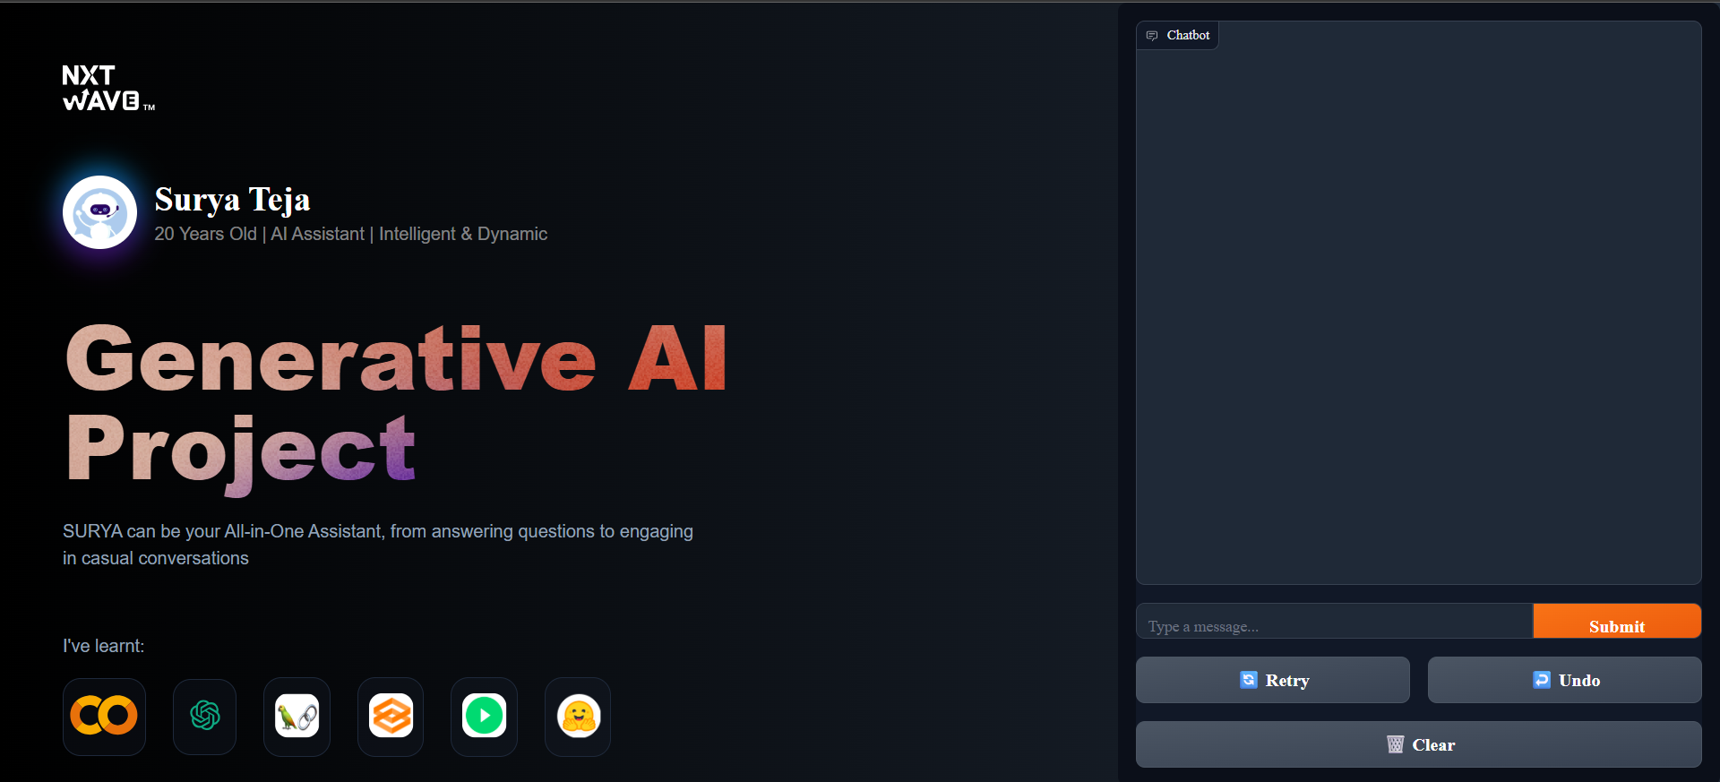Screen dimensions: 1720x782
Task: Click the OpenAI logo icon
Action: tap(205, 716)
